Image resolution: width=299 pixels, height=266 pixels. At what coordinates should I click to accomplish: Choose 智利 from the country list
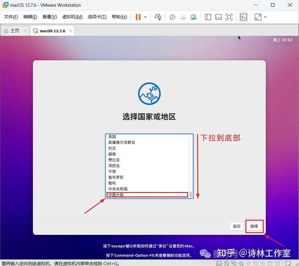[x=147, y=183]
